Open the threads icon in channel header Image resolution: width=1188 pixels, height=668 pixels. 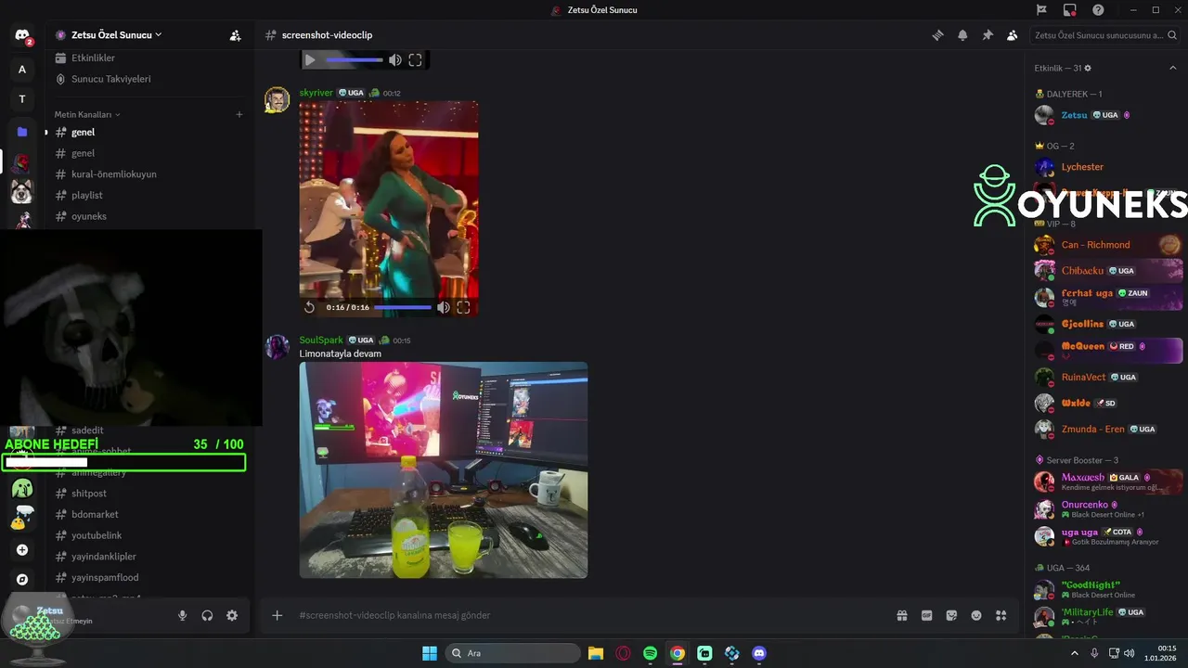tap(937, 35)
